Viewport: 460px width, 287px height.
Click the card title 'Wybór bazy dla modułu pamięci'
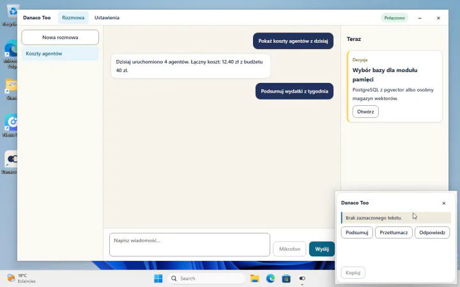pyautogui.click(x=385, y=75)
